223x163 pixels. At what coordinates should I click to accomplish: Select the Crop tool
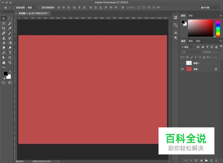click(x=4, y=28)
